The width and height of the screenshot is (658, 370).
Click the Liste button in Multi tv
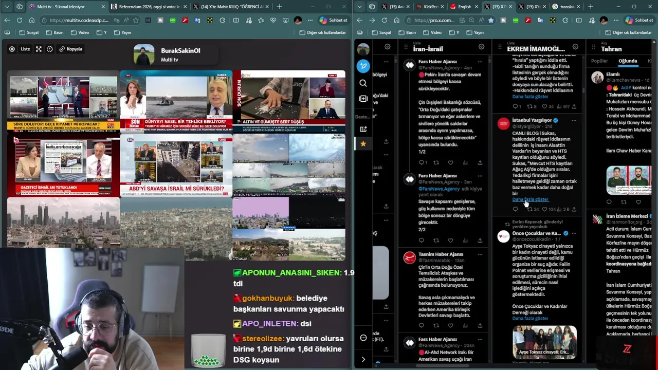click(x=25, y=49)
